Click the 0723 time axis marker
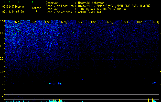The width and height of the screenshot is (161, 102). tap(48, 22)
